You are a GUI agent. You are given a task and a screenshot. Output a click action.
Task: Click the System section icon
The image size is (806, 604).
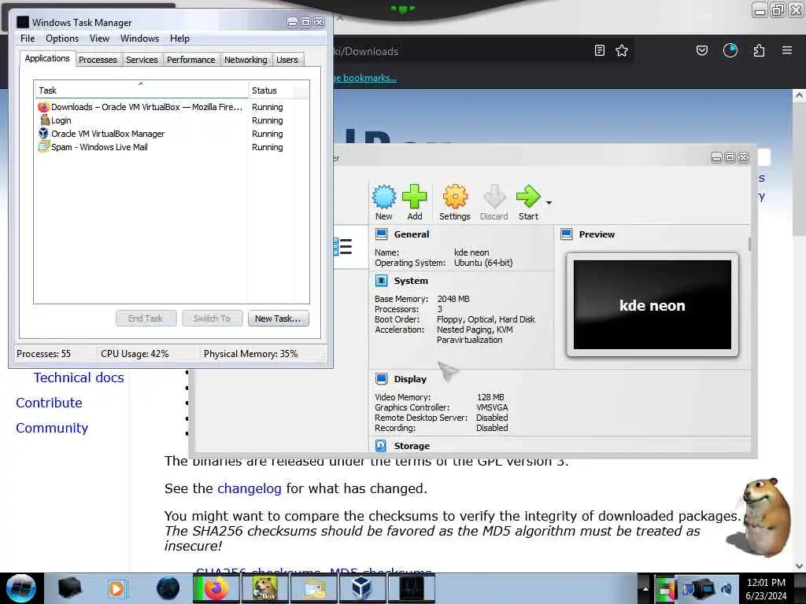381,281
